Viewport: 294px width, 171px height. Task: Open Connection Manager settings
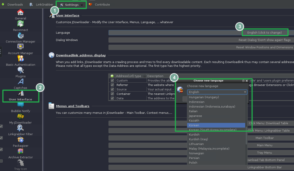[20, 36]
